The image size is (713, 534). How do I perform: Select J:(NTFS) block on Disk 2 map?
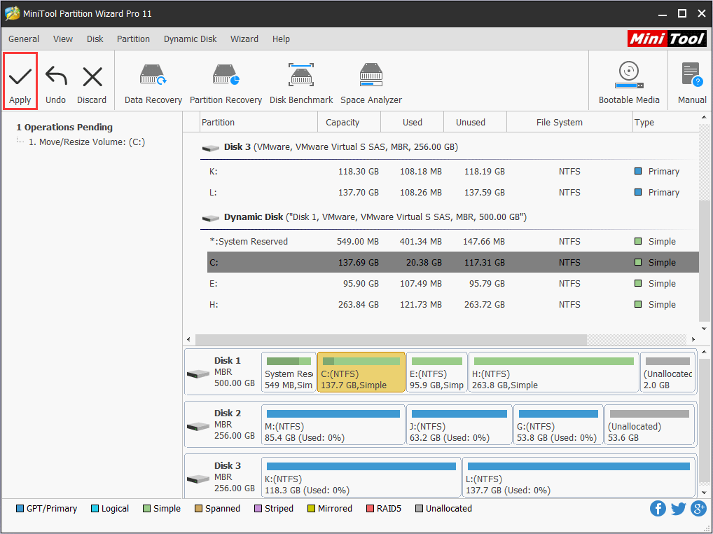click(459, 425)
